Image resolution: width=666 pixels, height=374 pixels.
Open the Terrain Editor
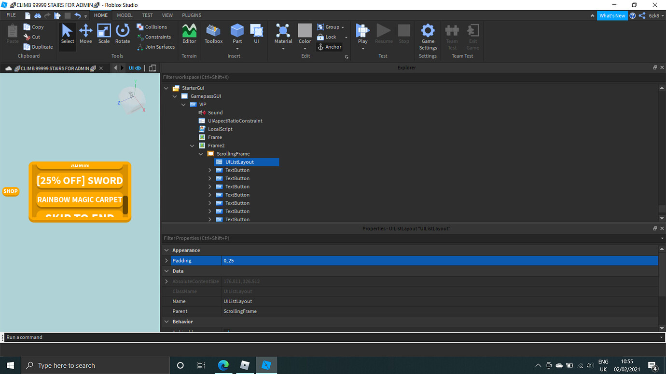pos(189,34)
